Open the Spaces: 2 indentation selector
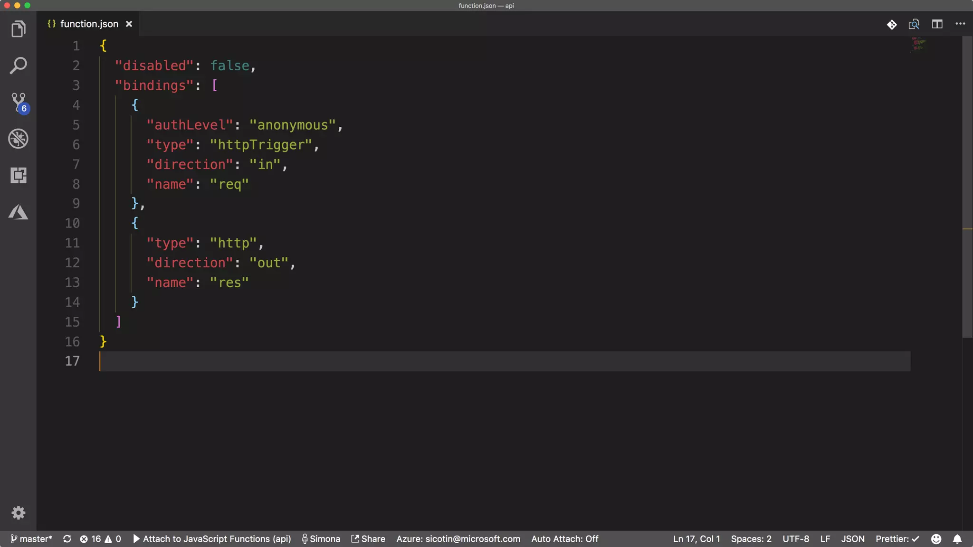 click(751, 538)
